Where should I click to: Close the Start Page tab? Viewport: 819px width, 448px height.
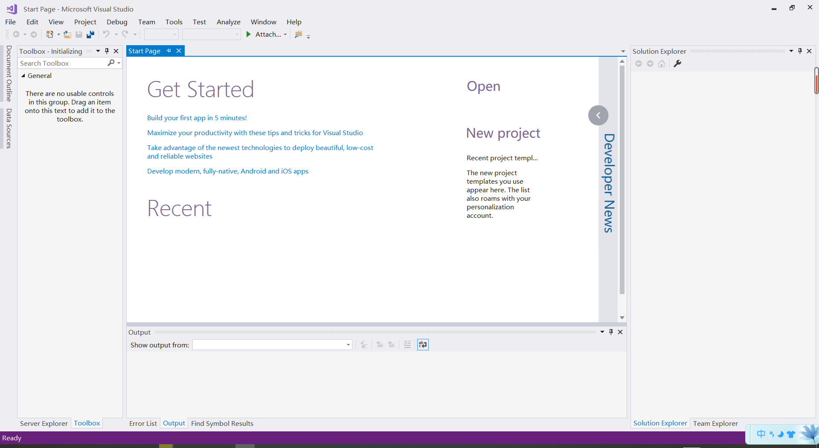[x=179, y=51]
